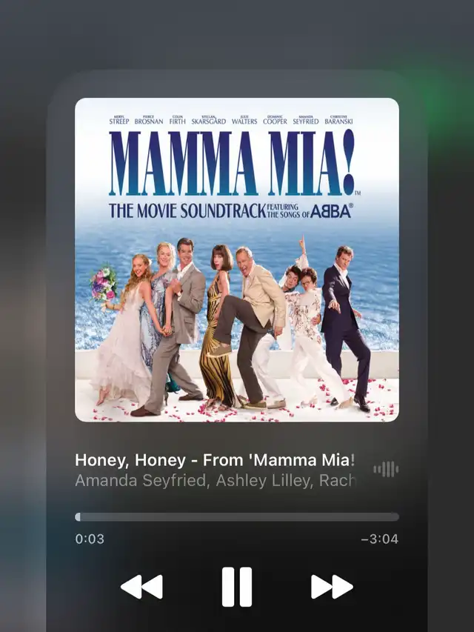The width and height of the screenshot is (474, 632).
Task: Skip back with the rewind button
Action: [141, 587]
